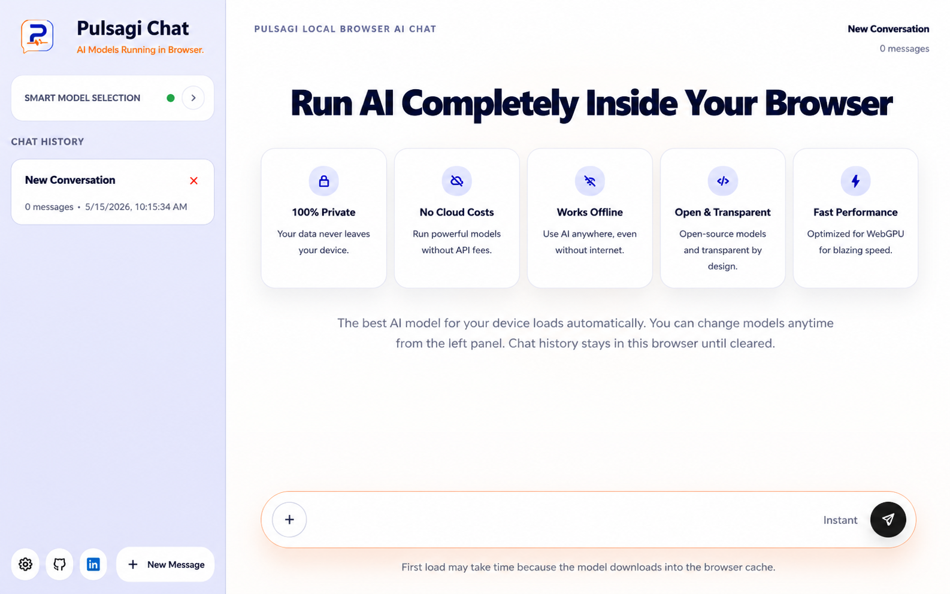Open the Instant mode selector
The width and height of the screenshot is (950, 594).
(x=840, y=520)
